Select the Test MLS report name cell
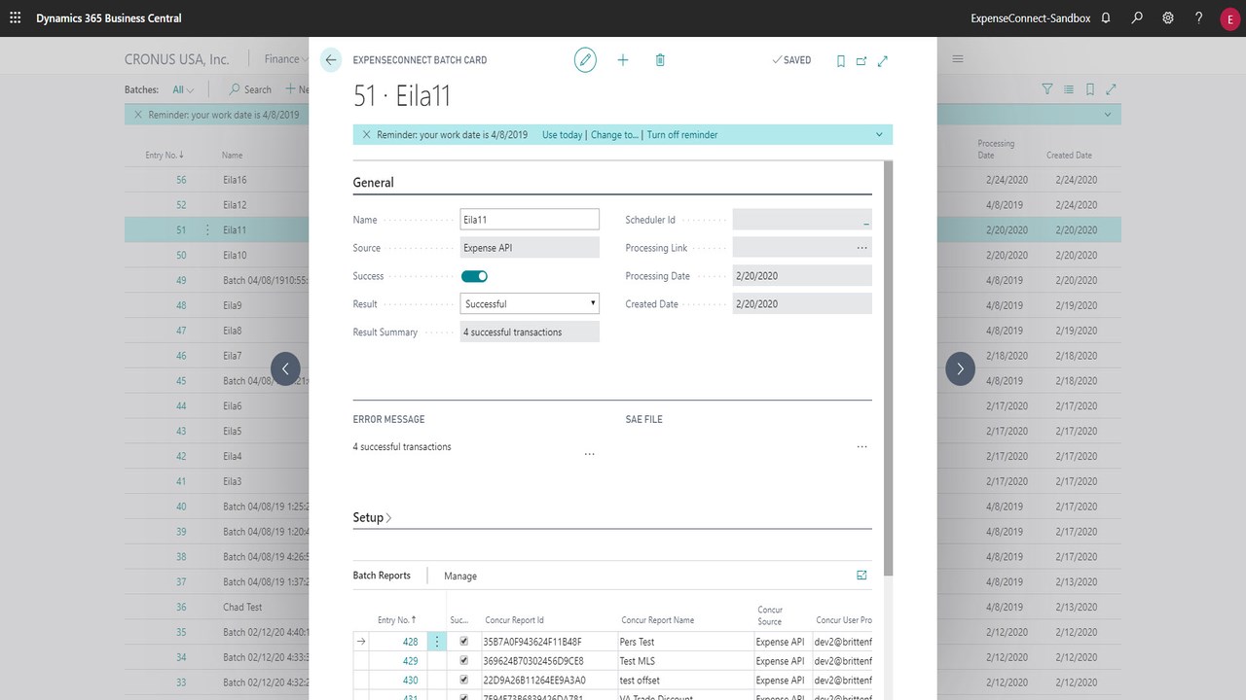This screenshot has height=700, width=1246. 685,661
